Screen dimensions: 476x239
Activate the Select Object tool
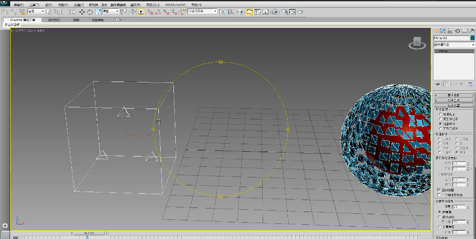tap(48, 12)
